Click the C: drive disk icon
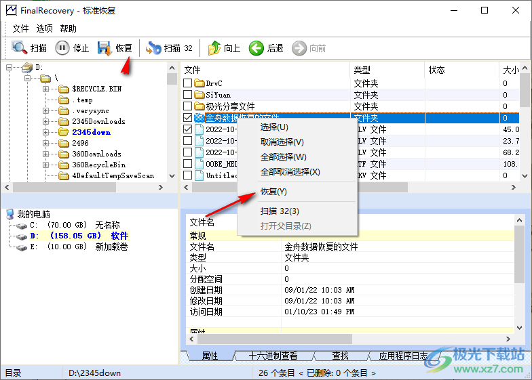This screenshot has height=380, width=532. [22, 226]
